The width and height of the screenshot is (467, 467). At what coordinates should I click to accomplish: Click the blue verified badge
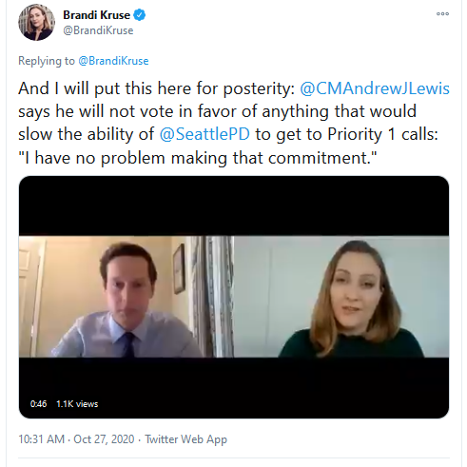point(139,15)
